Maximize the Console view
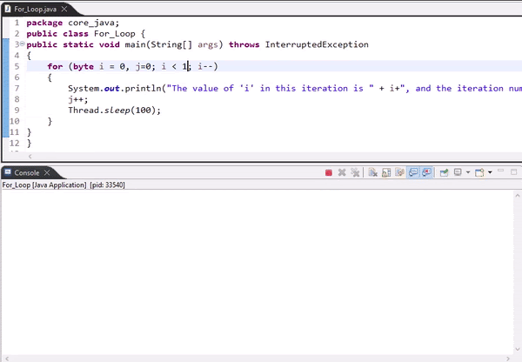Viewport: 522px width, 362px height. [x=513, y=171]
